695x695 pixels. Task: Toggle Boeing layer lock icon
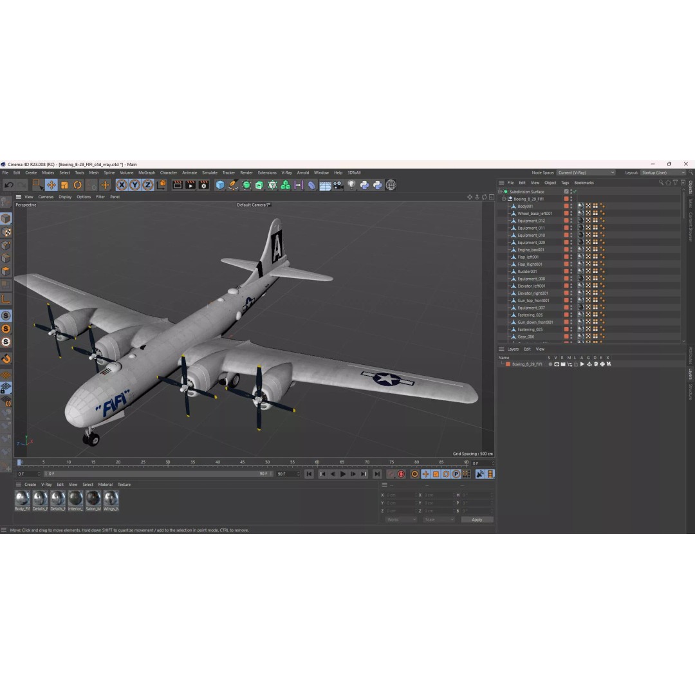coord(576,364)
